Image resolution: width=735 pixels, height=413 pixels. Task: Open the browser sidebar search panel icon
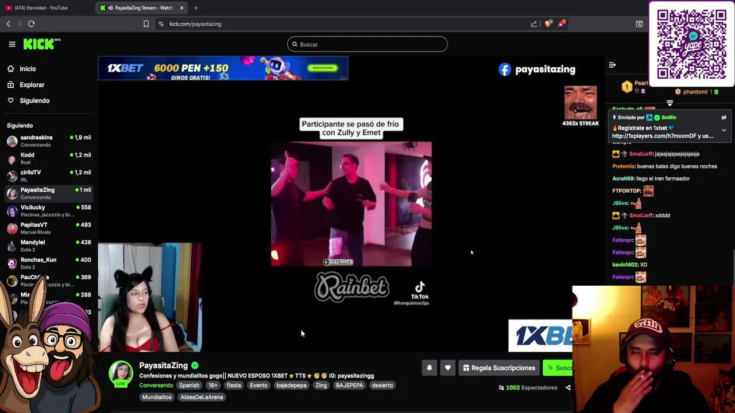(x=639, y=24)
